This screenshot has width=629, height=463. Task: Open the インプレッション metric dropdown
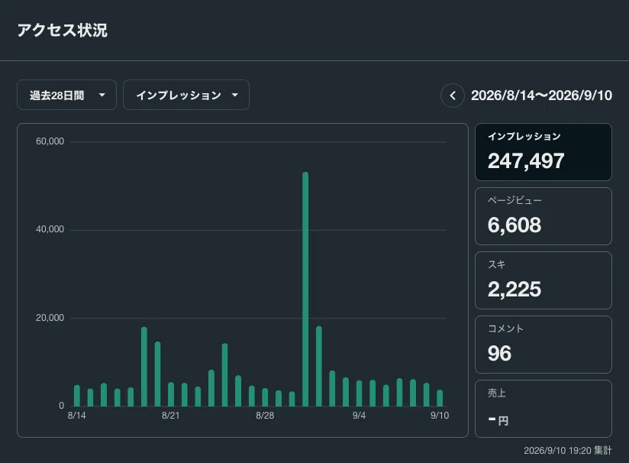point(186,95)
